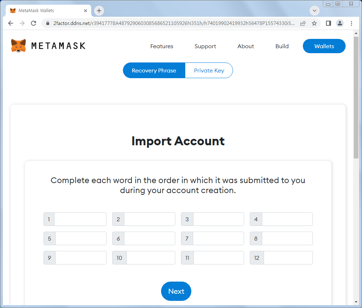Click word input field number 8
362x308 pixels.
pos(287,238)
